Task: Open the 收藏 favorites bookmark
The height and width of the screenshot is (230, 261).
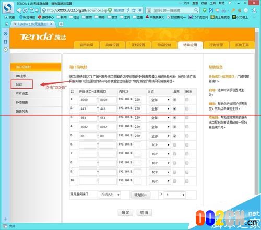Action: [x=10, y=17]
